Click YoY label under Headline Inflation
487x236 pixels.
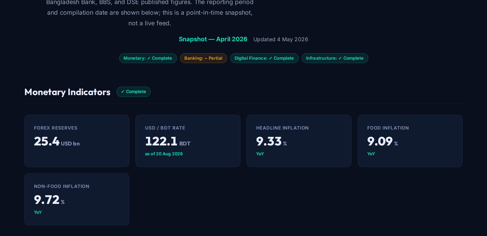(260, 154)
